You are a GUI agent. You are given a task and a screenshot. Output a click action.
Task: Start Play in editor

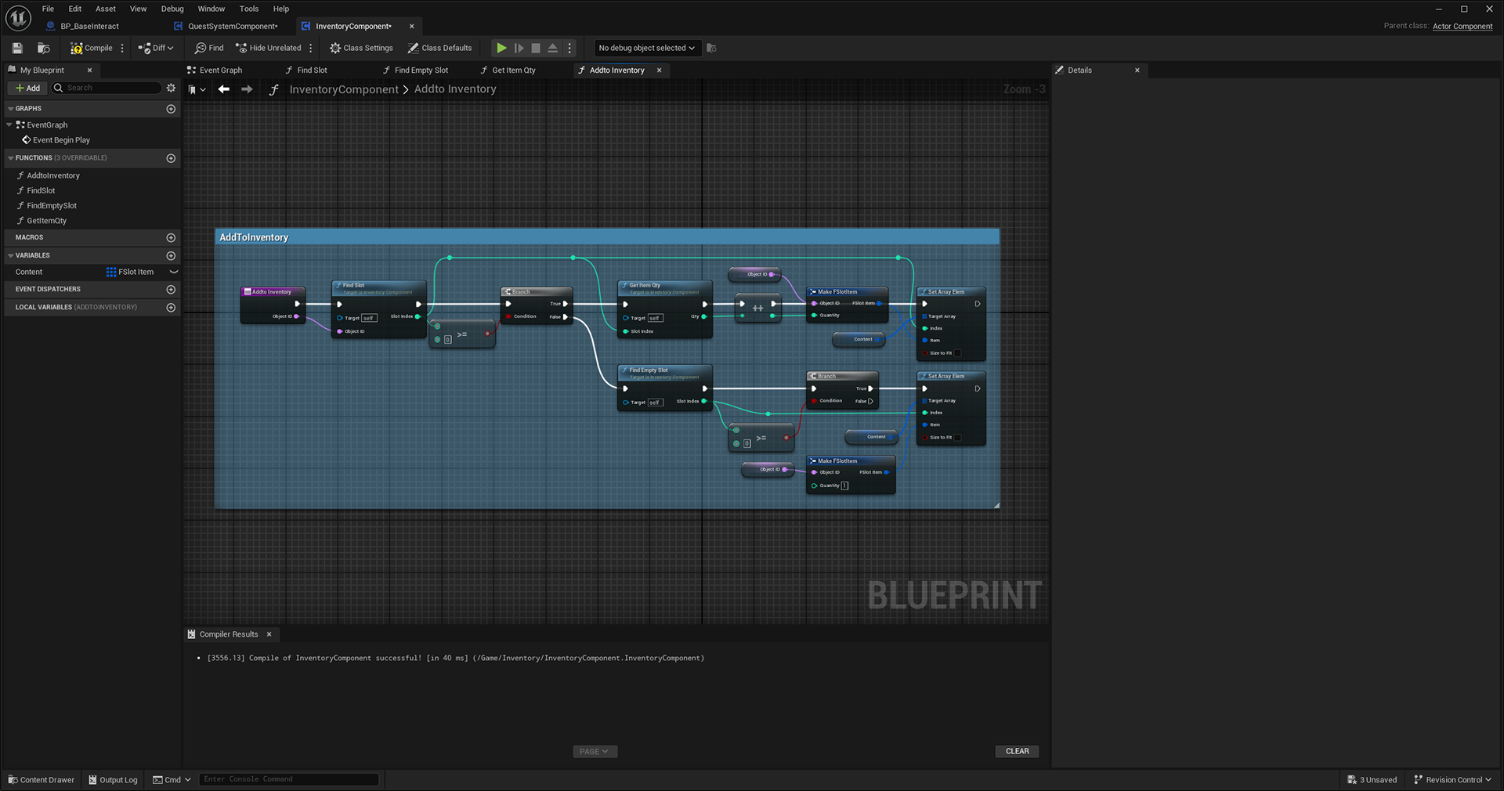click(501, 48)
